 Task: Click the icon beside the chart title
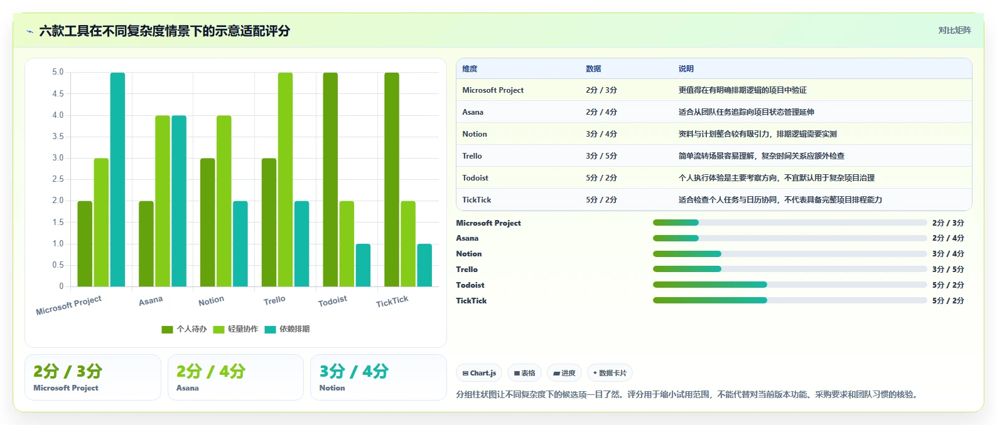point(30,31)
